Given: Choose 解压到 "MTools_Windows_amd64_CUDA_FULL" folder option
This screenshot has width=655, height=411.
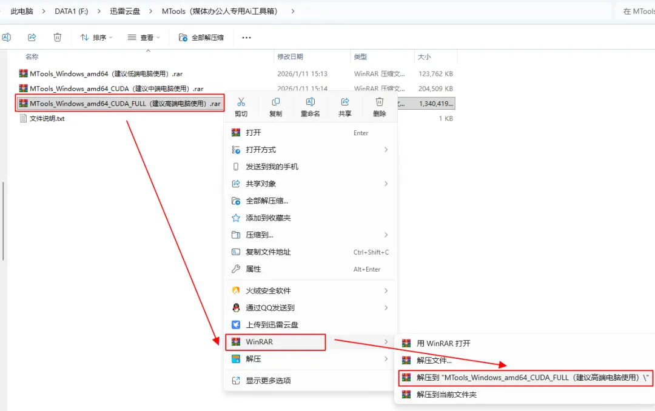Looking at the screenshot, I should point(525,378).
